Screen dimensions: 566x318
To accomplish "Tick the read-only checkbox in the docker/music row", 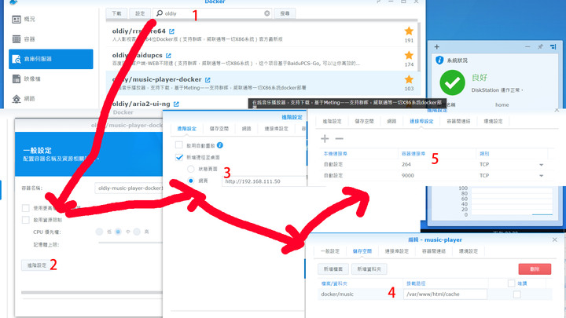I will click(517, 294).
